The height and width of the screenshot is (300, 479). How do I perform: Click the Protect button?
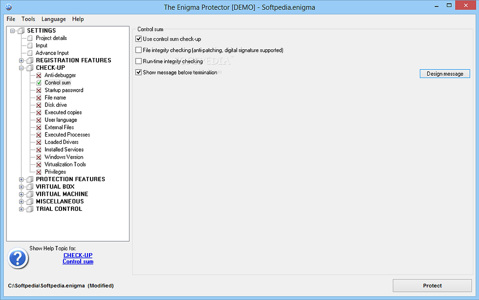pyautogui.click(x=432, y=286)
